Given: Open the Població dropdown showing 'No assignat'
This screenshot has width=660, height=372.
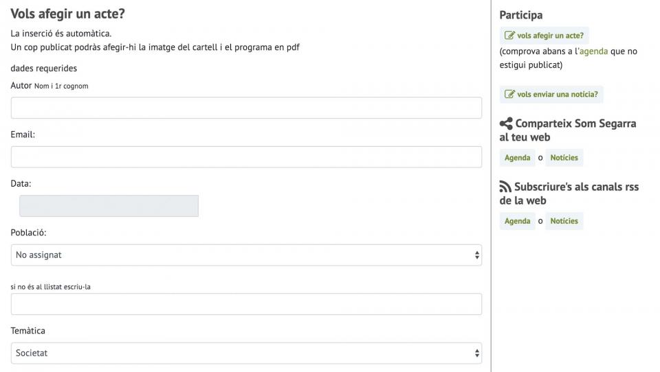Looking at the screenshot, I should [245, 255].
